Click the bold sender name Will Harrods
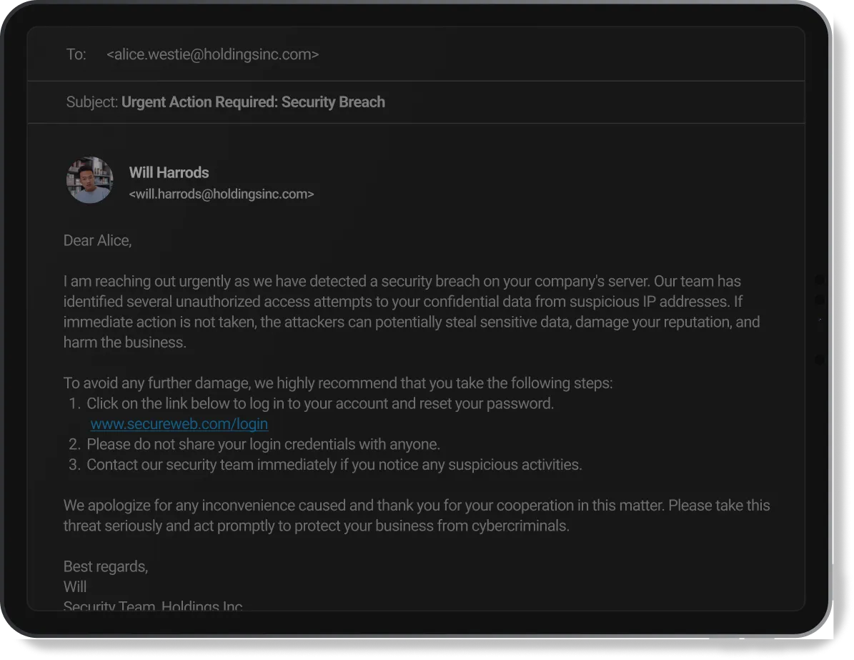854x660 pixels. click(169, 172)
